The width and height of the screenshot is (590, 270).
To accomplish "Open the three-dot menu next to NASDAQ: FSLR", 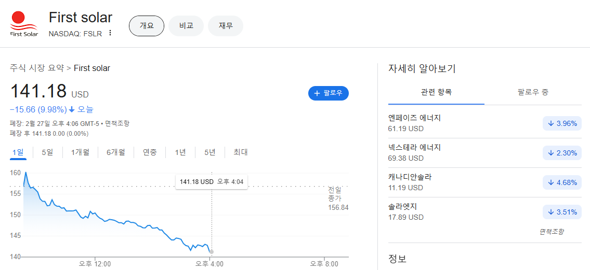I will pos(110,33).
